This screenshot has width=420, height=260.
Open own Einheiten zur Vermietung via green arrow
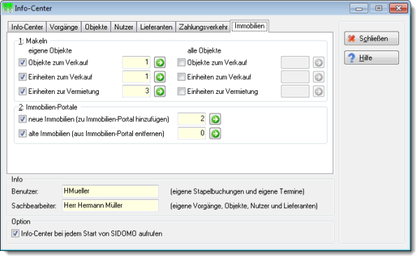160,92
